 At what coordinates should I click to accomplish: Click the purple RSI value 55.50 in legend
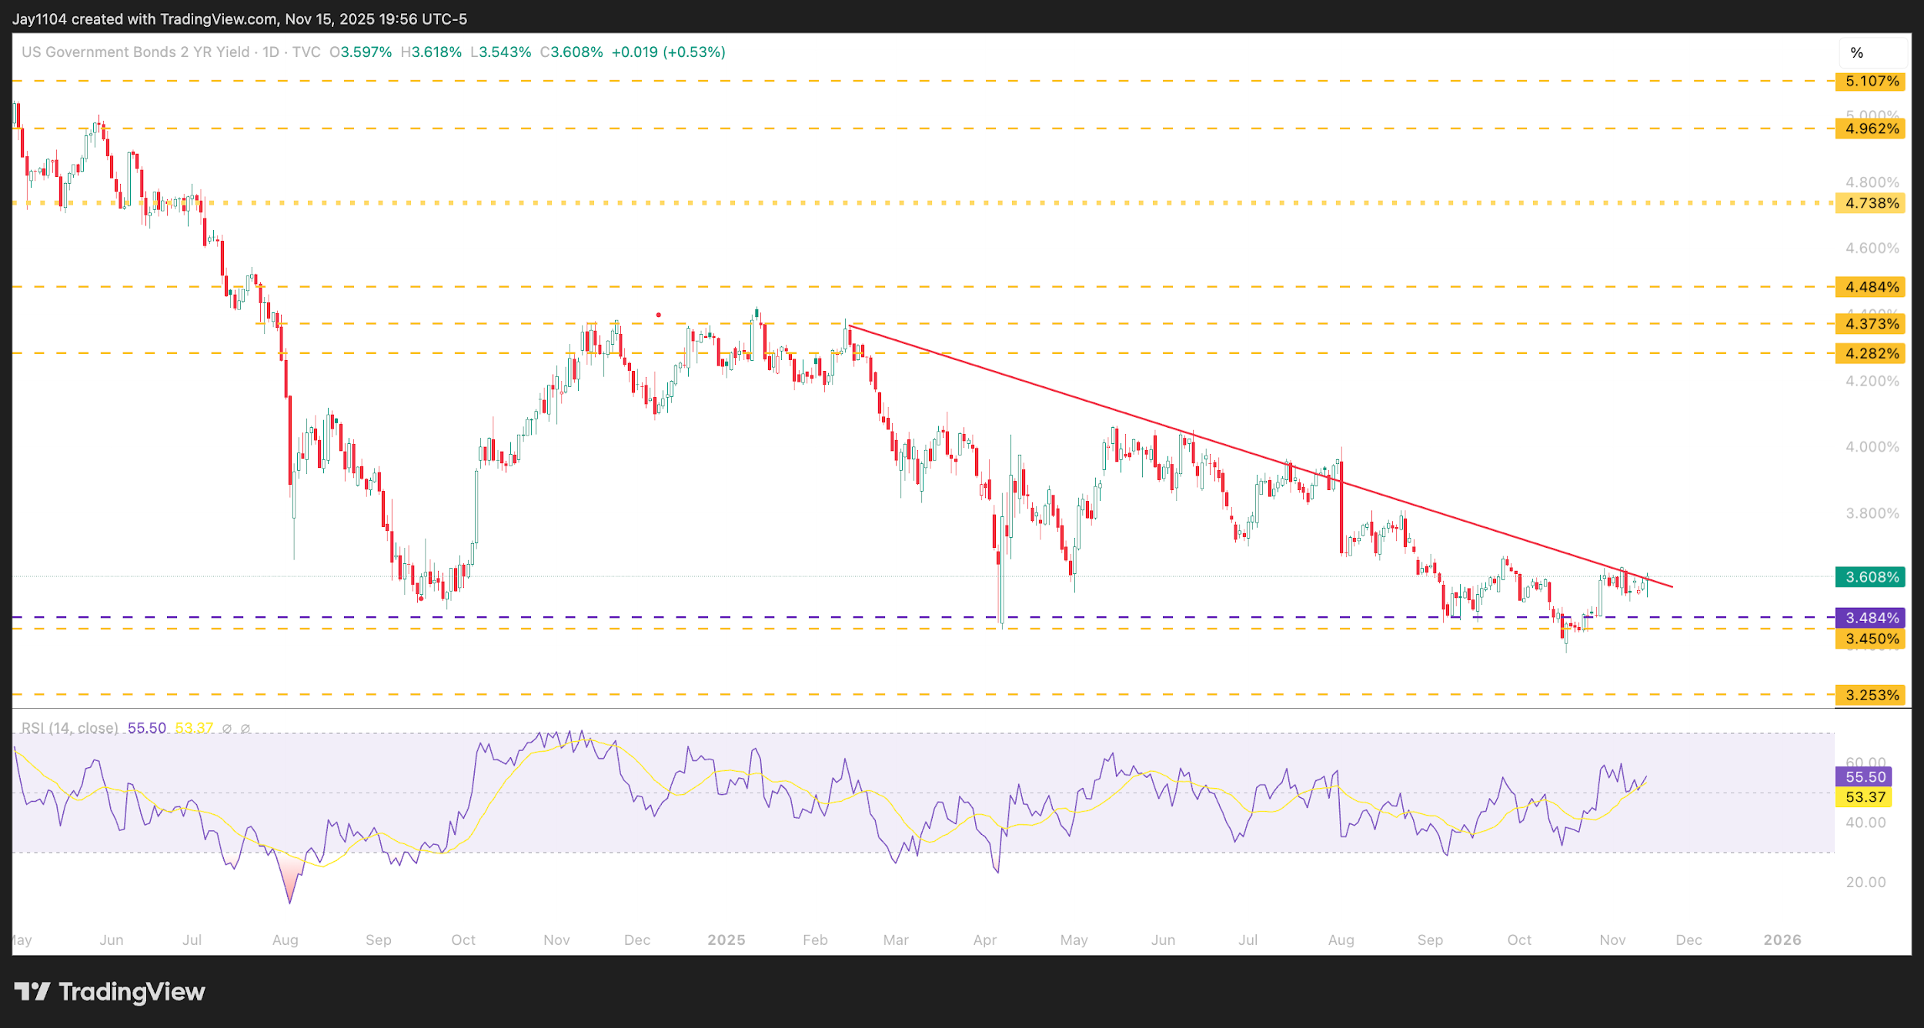coord(146,728)
